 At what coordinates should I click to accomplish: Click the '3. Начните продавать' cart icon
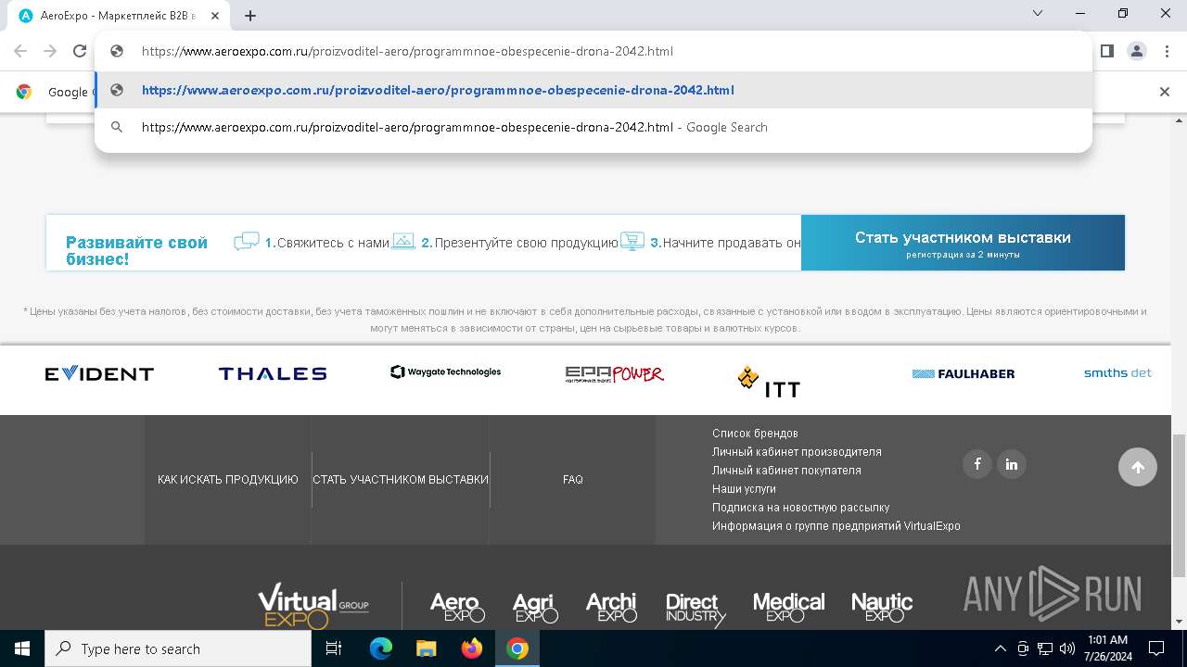point(632,242)
